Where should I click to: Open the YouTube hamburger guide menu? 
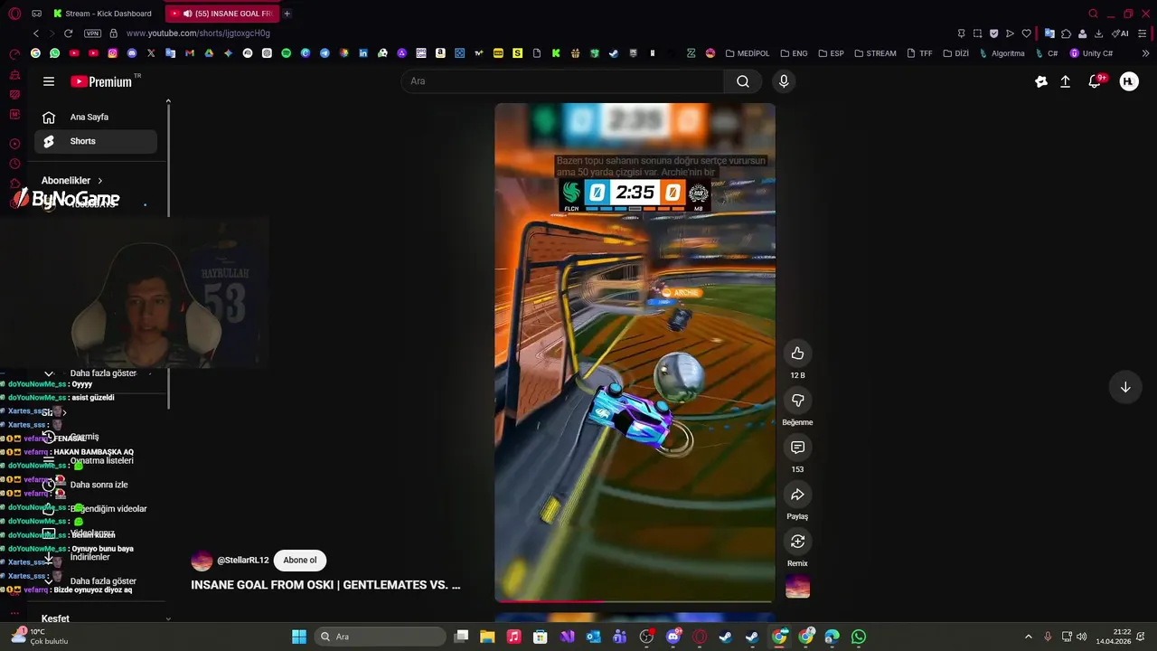click(49, 81)
